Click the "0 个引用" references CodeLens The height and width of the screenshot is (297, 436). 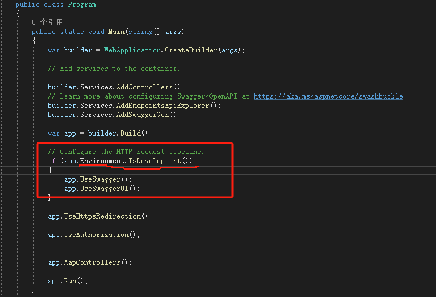(47, 22)
